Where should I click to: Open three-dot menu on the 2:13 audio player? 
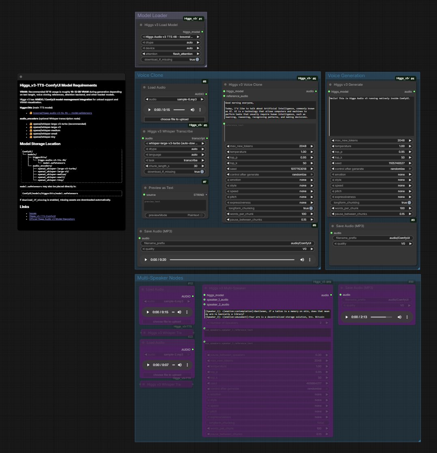(x=407, y=317)
